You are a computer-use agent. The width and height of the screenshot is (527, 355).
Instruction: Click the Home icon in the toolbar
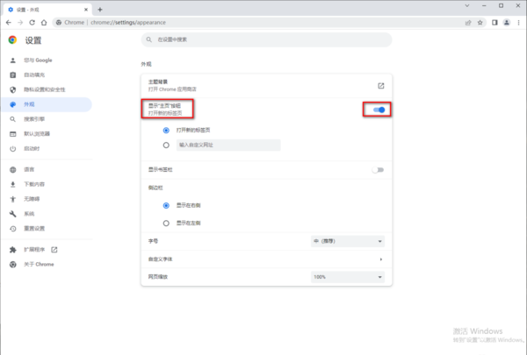[x=44, y=23]
